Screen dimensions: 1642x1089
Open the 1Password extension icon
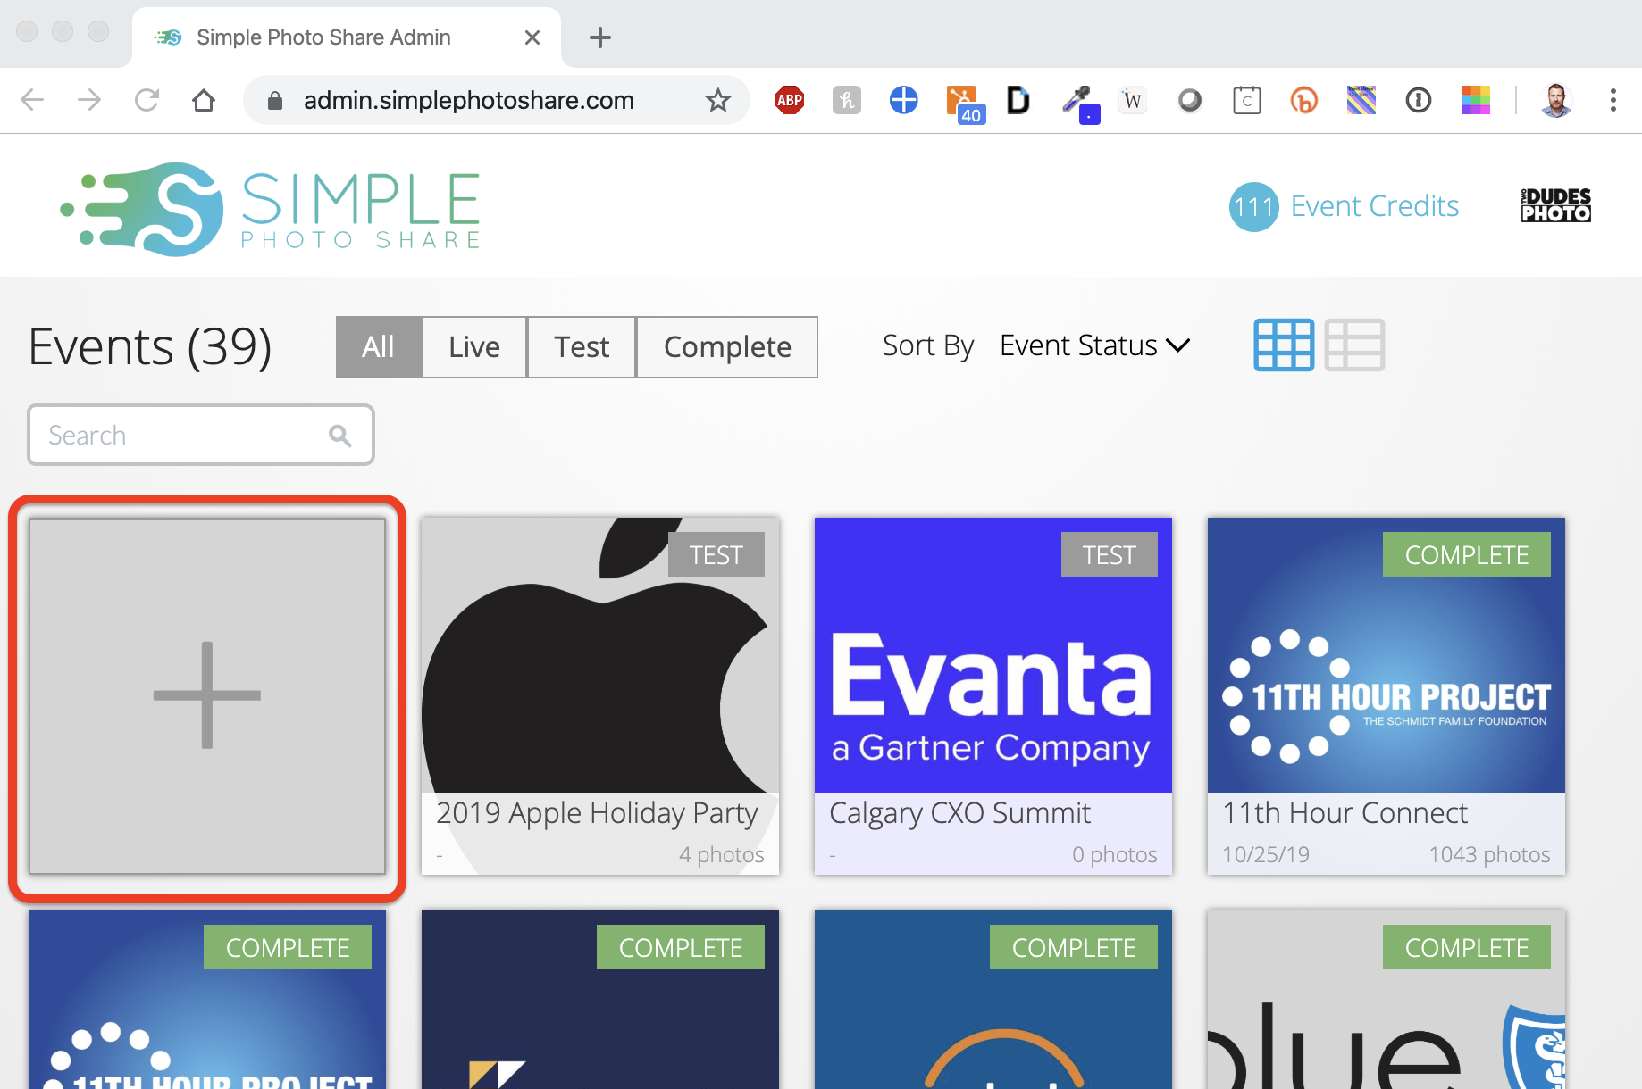[1419, 100]
